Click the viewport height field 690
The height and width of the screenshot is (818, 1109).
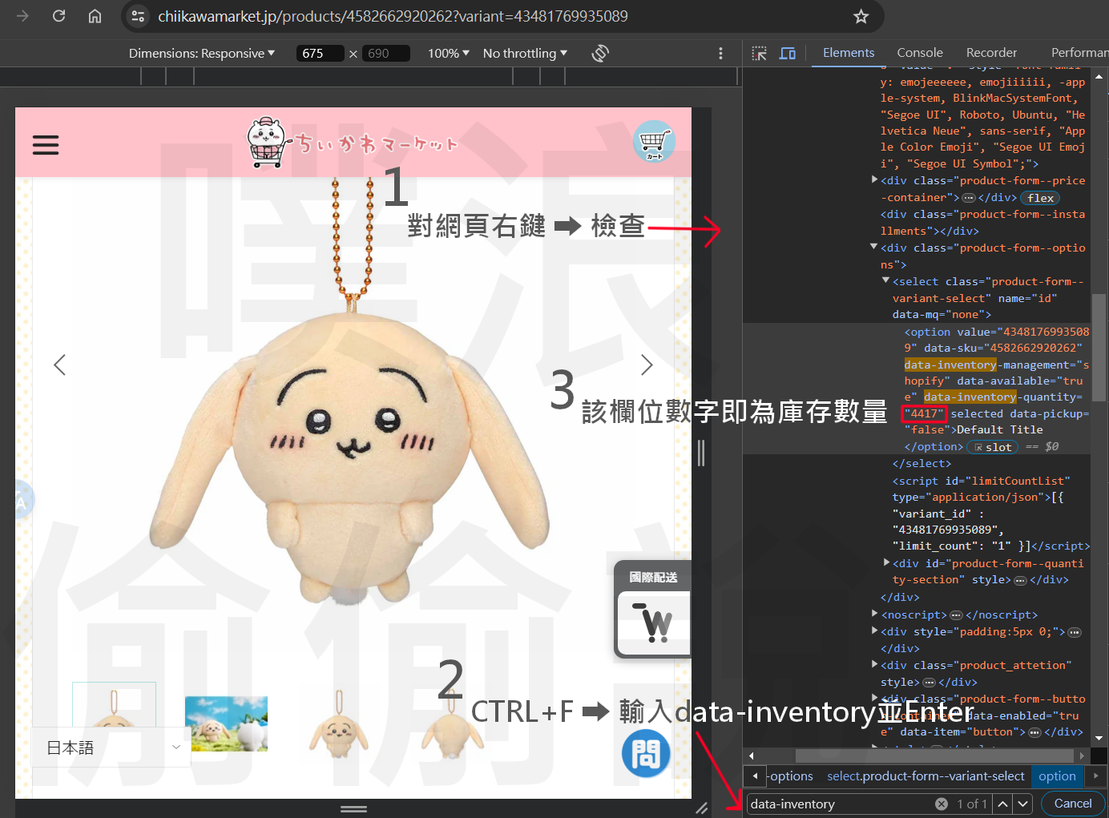point(385,53)
